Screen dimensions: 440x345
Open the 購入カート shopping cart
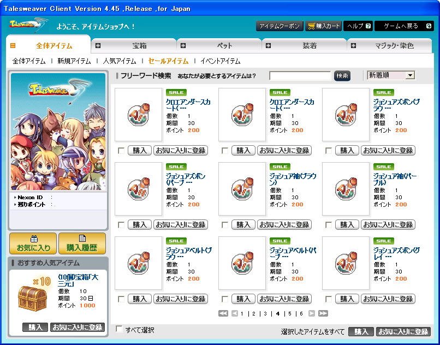pyautogui.click(x=323, y=26)
